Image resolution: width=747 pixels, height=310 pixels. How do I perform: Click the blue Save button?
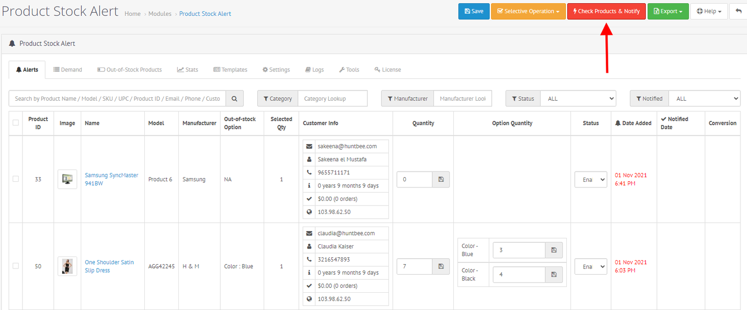point(474,11)
